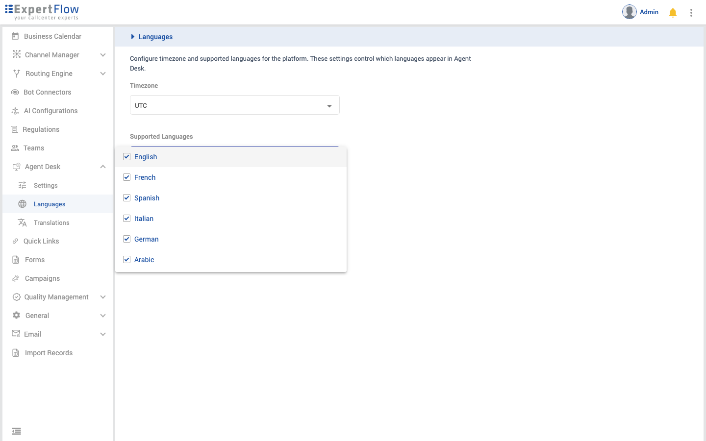Image resolution: width=706 pixels, height=441 pixels.
Task: Uncheck the Arabic language checkbox
Action: pyautogui.click(x=126, y=260)
